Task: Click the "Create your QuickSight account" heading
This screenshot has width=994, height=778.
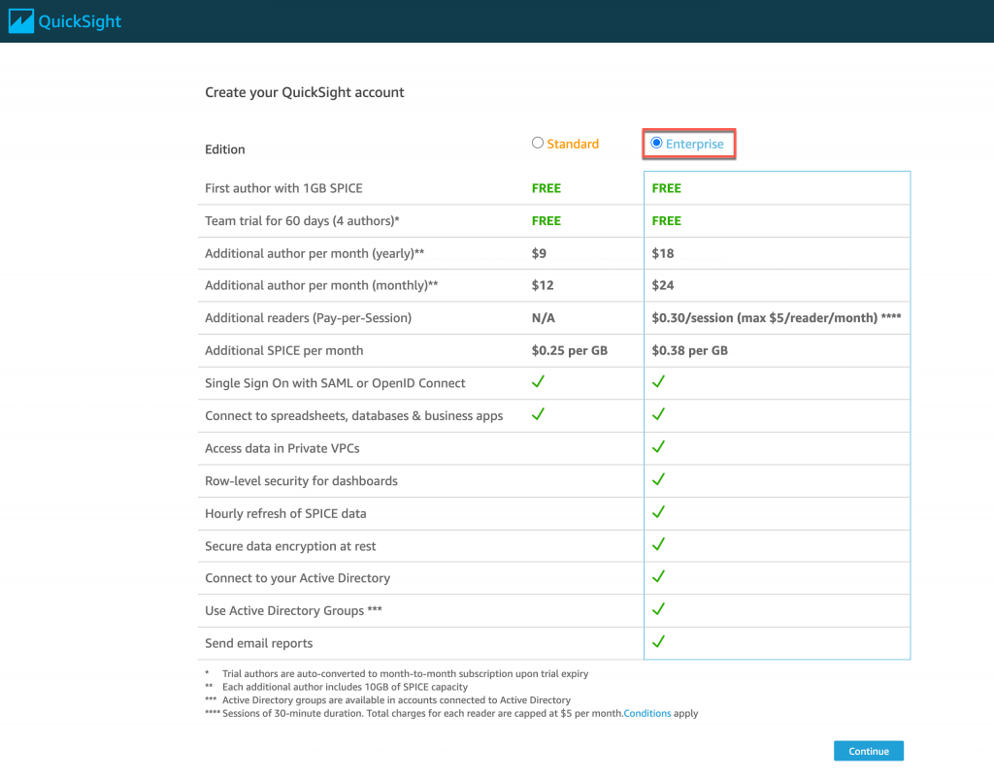Action: (x=304, y=92)
